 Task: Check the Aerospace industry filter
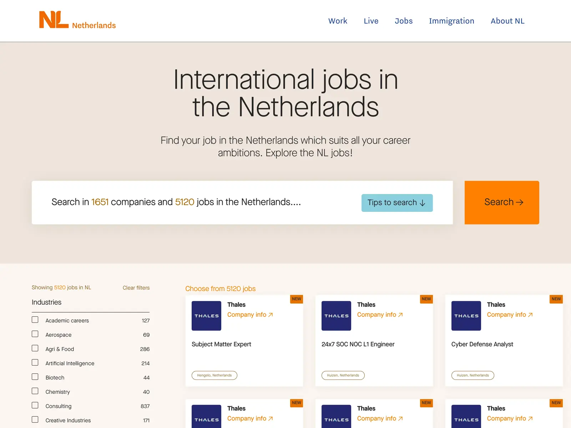(x=35, y=334)
